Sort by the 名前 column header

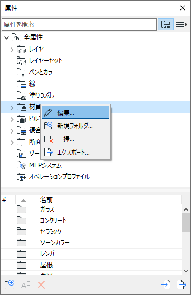[x=110, y=199]
